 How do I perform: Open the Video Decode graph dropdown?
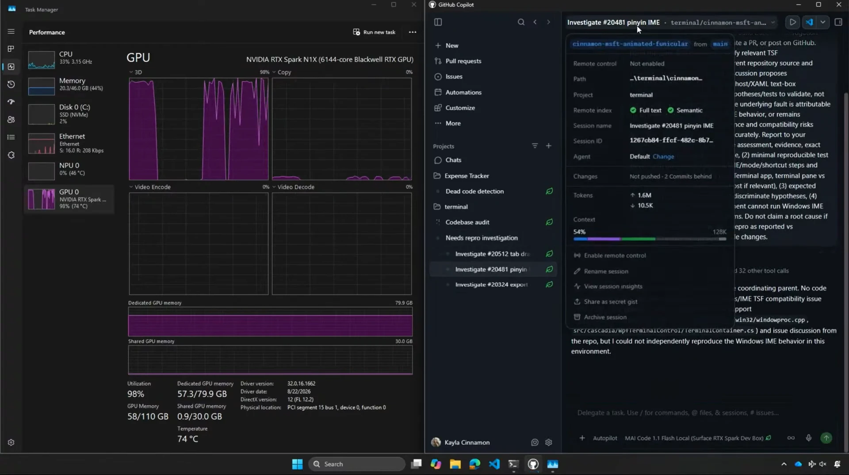(x=274, y=187)
